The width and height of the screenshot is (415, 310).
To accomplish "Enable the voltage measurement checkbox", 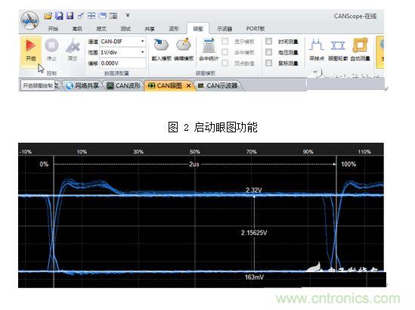I will pos(268,52).
